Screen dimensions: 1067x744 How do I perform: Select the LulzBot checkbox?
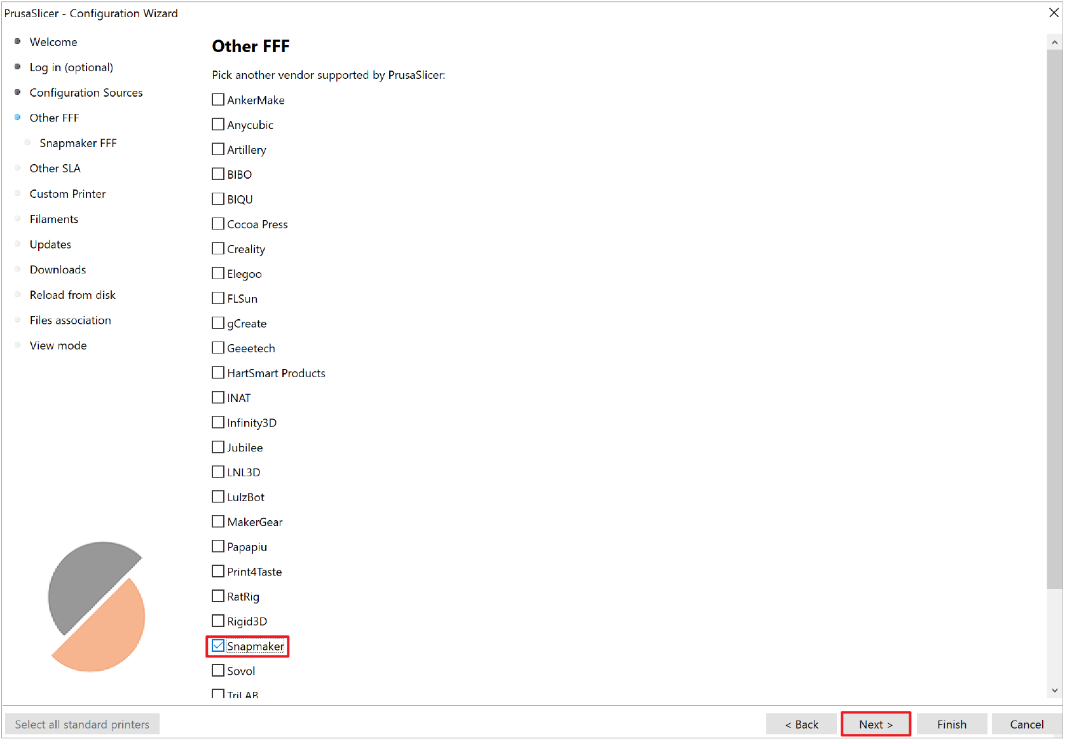(x=218, y=497)
